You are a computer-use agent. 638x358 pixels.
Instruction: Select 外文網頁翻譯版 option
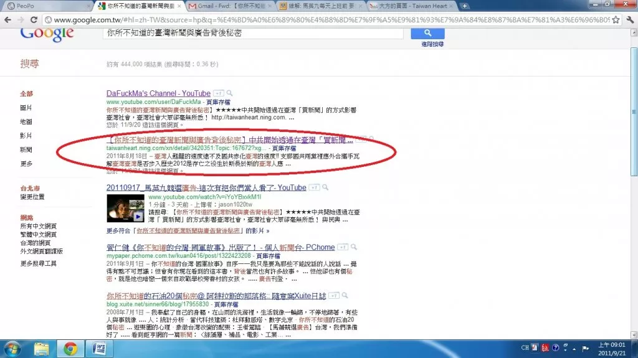pyautogui.click(x=42, y=252)
